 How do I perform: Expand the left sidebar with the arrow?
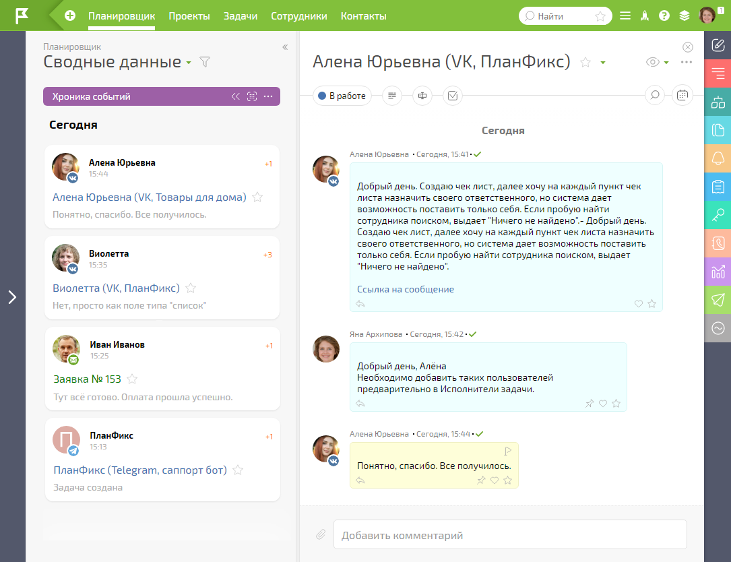(x=13, y=297)
